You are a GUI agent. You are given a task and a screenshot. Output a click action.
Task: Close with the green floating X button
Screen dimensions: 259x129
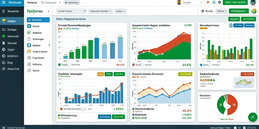coord(253,117)
